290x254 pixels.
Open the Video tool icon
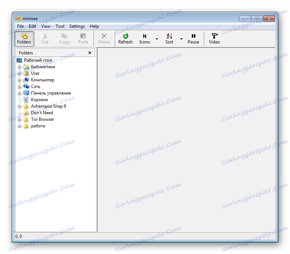[214, 36]
